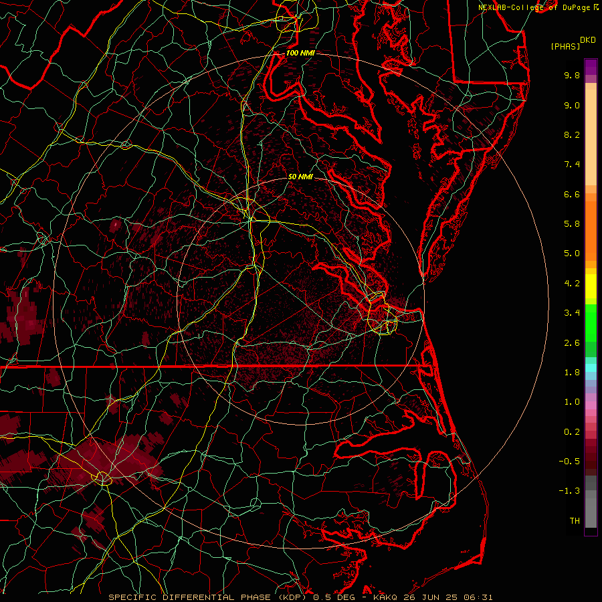Pick the yellow band on the legend
Screen dimensions: 602x602
coord(591,286)
